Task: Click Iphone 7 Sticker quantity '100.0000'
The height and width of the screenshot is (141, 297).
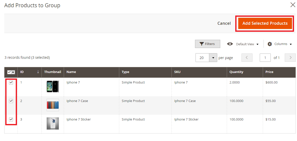Action: tap(236, 119)
